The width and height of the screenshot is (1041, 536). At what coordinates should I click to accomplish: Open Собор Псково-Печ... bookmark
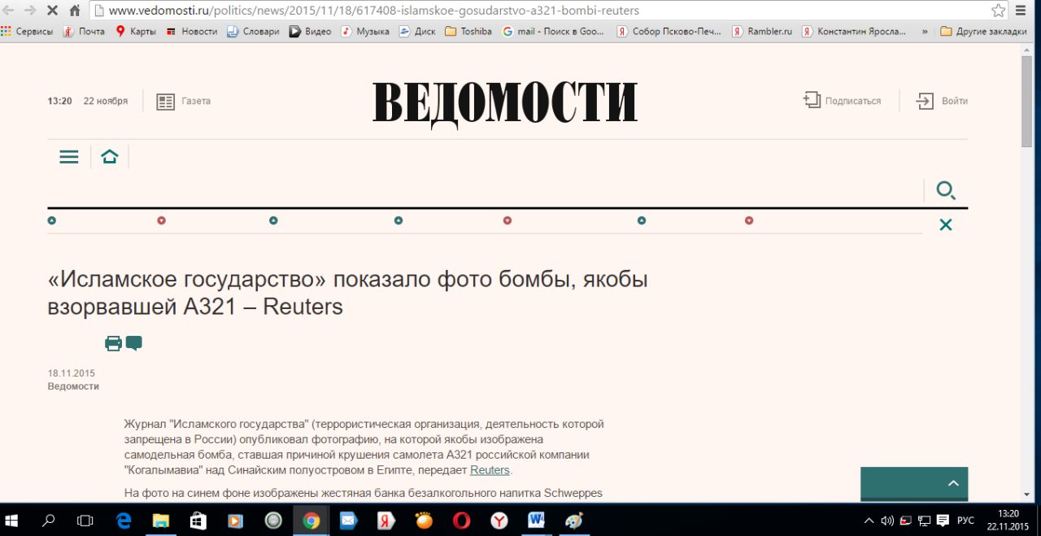tap(669, 31)
